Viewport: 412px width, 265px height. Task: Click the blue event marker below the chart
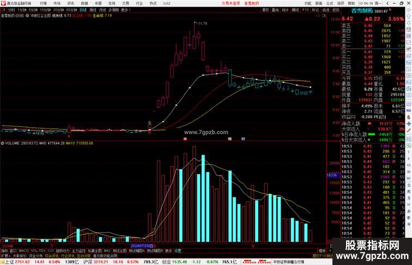(x=243, y=139)
